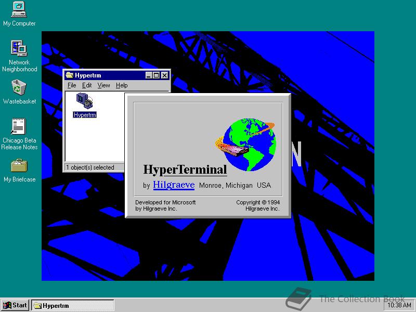Close the Hypertrm folder window
Screen dimensions: 416x312
[x=165, y=75]
